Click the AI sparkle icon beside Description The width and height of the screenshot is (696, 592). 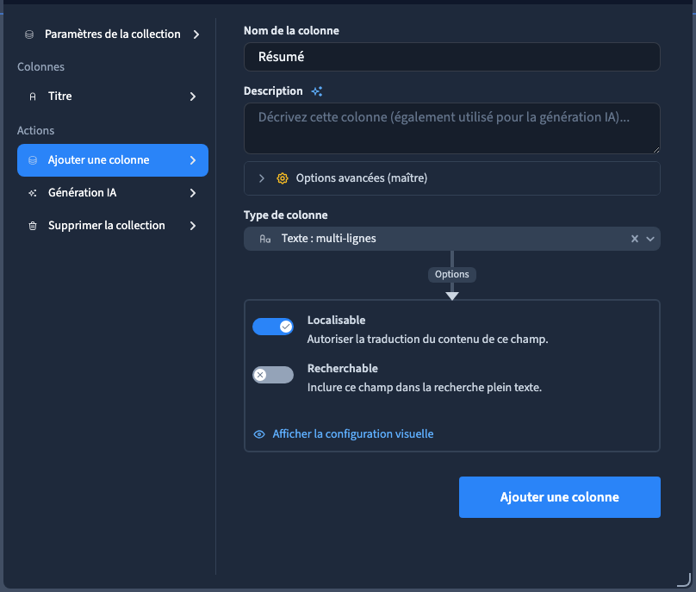click(316, 91)
